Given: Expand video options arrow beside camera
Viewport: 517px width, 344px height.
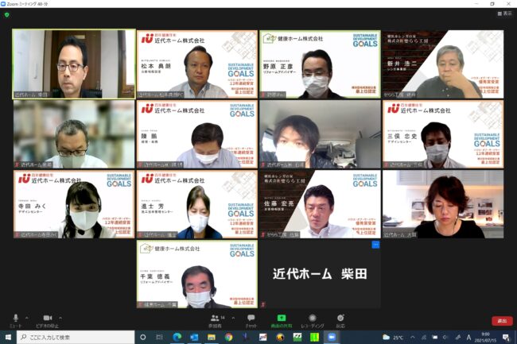Looking at the screenshot, I should (60, 318).
